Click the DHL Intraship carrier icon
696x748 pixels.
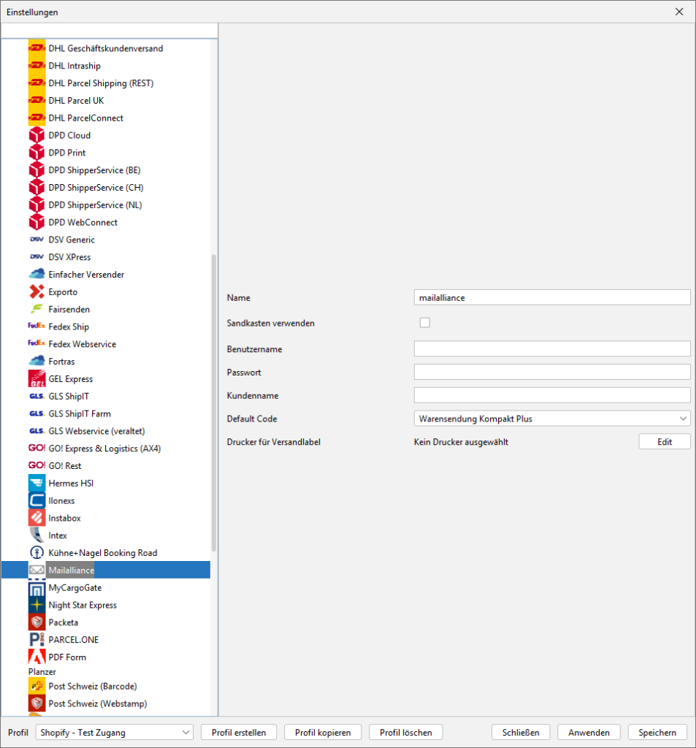[37, 66]
